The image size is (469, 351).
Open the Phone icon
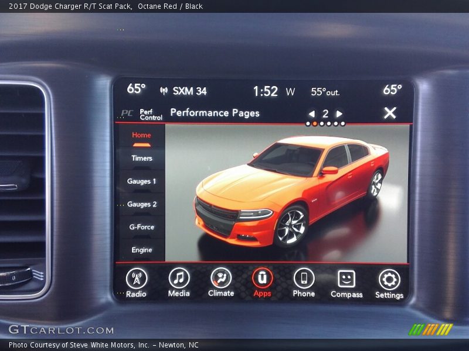(x=304, y=278)
